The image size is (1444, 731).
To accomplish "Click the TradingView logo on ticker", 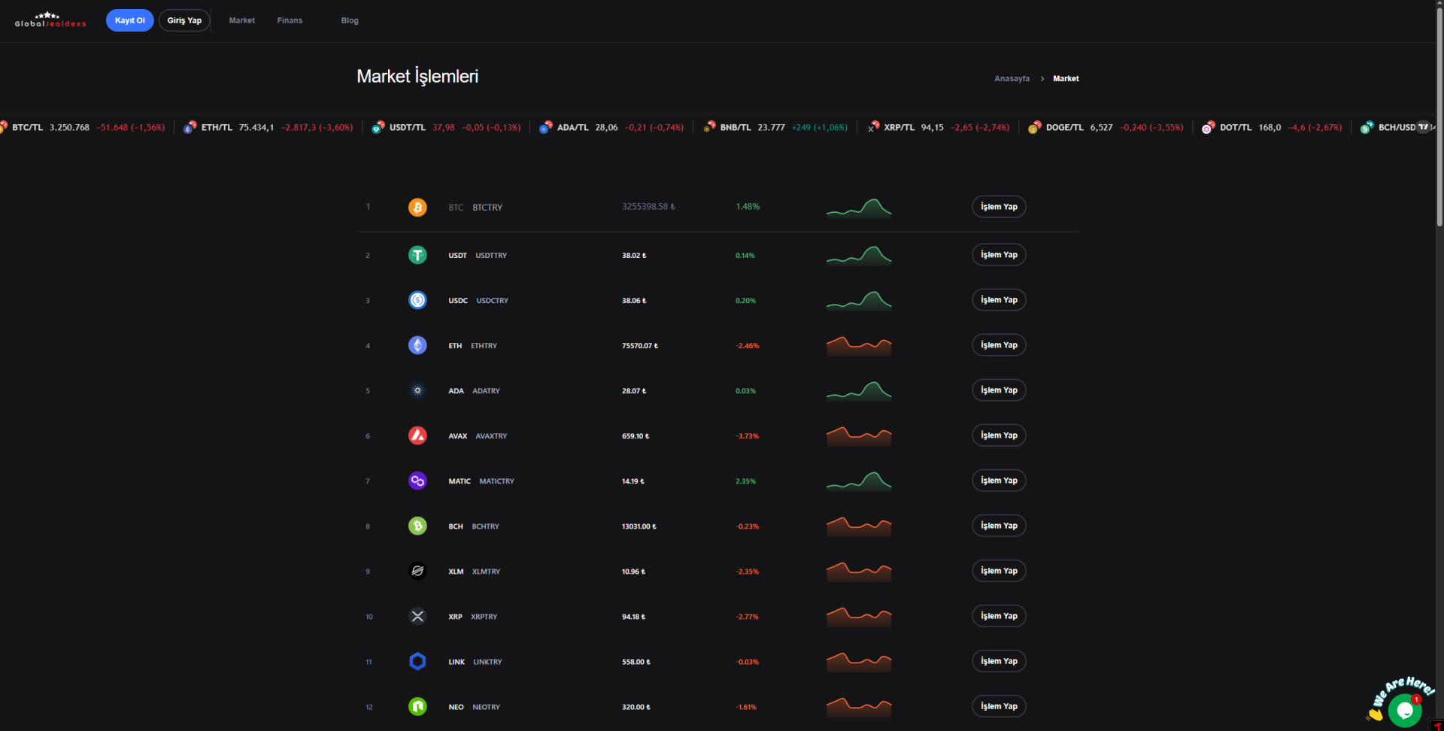I will (1423, 127).
